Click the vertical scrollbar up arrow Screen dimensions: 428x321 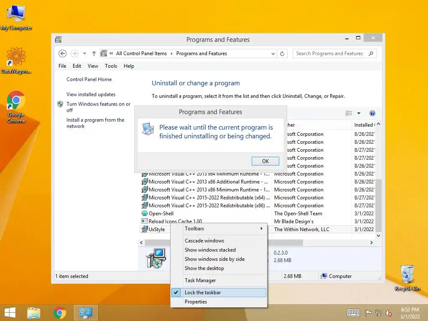(x=378, y=124)
